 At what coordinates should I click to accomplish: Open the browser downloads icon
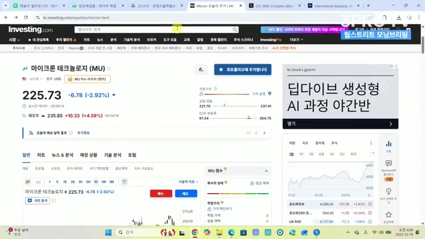click(398, 18)
